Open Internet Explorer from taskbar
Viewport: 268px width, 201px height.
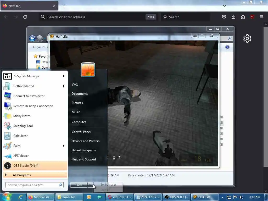click(x=21, y=197)
